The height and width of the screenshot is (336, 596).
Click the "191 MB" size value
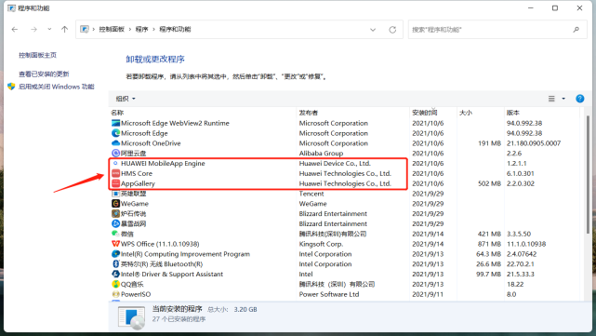[x=489, y=143]
